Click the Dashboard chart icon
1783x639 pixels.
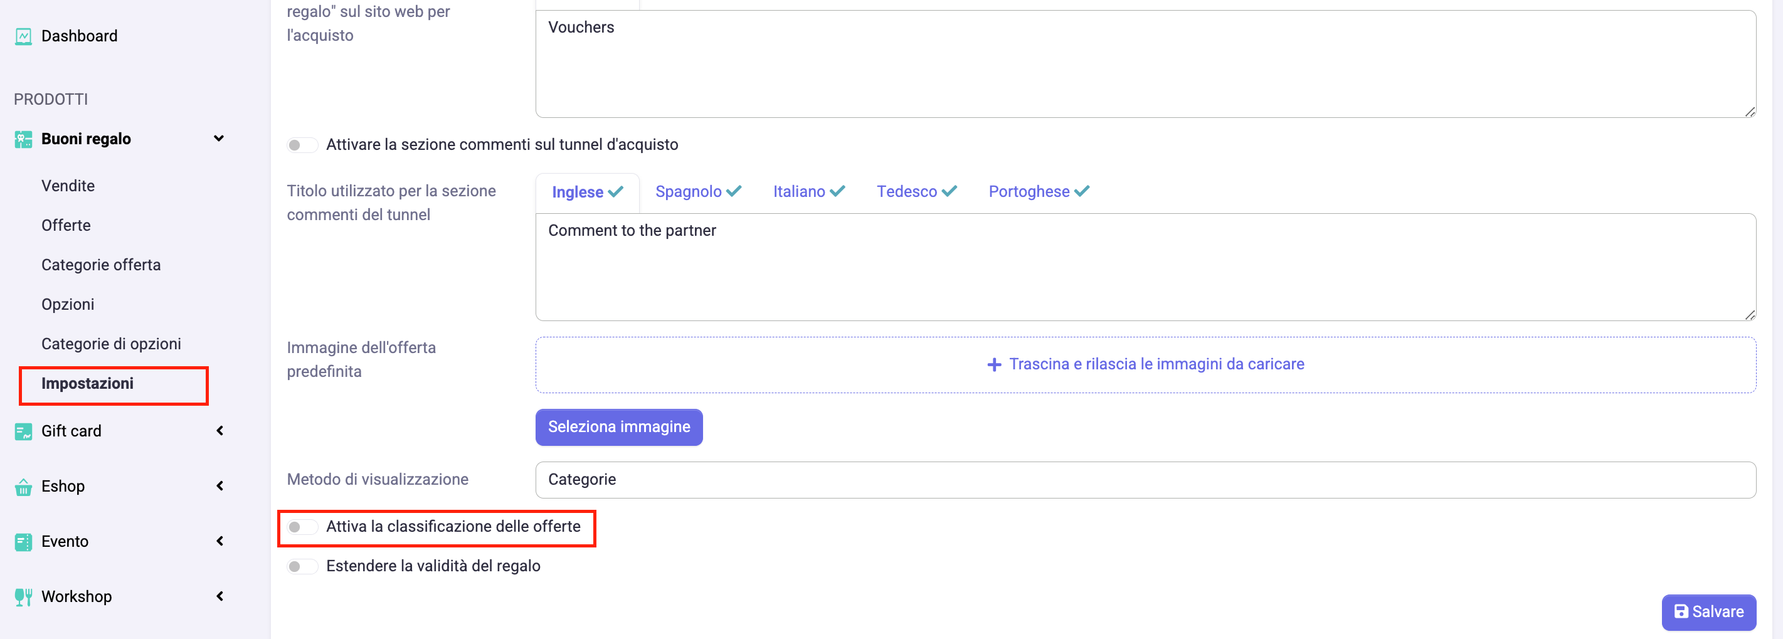tap(23, 36)
